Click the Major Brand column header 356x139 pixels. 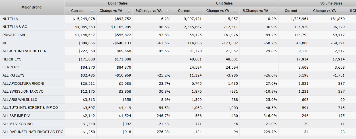(32, 7)
